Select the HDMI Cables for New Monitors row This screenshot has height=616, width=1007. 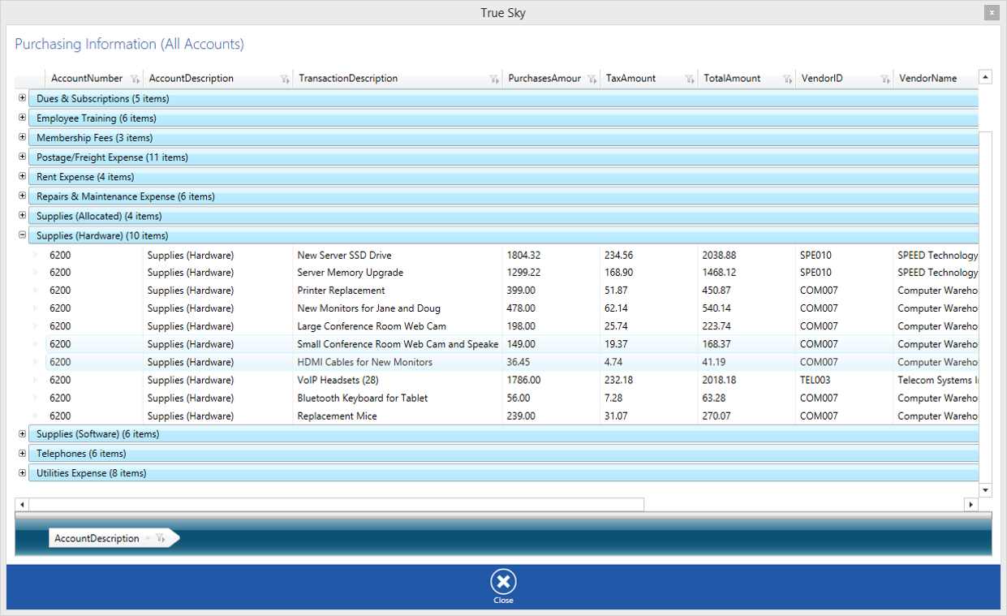(365, 361)
